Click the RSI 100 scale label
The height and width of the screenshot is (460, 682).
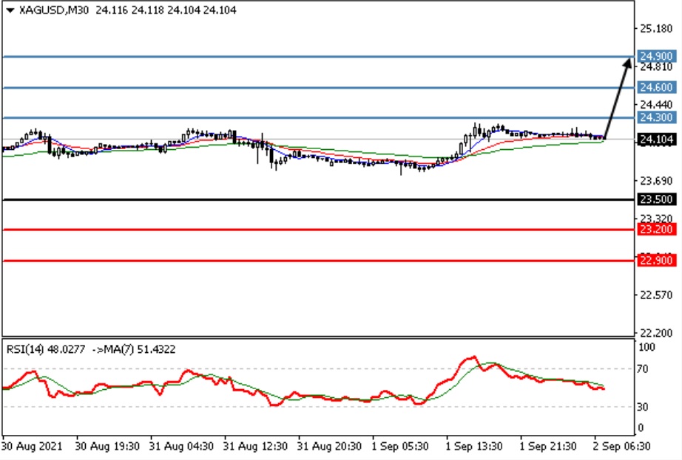click(x=646, y=347)
